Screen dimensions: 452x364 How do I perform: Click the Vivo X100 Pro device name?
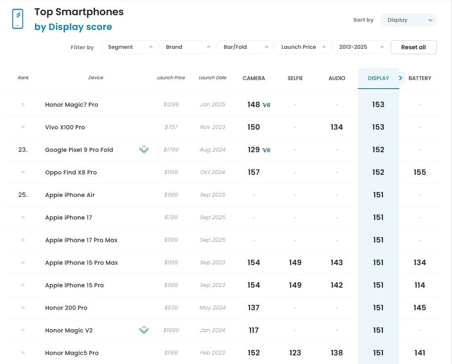point(65,127)
